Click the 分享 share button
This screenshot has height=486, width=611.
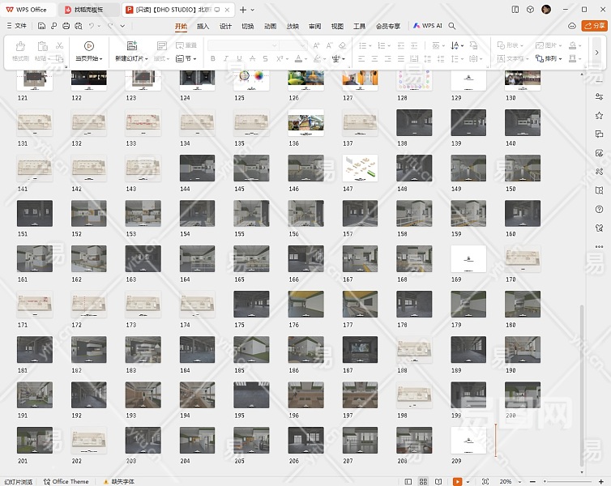594,26
